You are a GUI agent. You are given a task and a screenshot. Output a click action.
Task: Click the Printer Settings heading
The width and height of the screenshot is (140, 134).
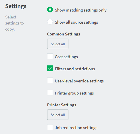[x=62, y=105]
